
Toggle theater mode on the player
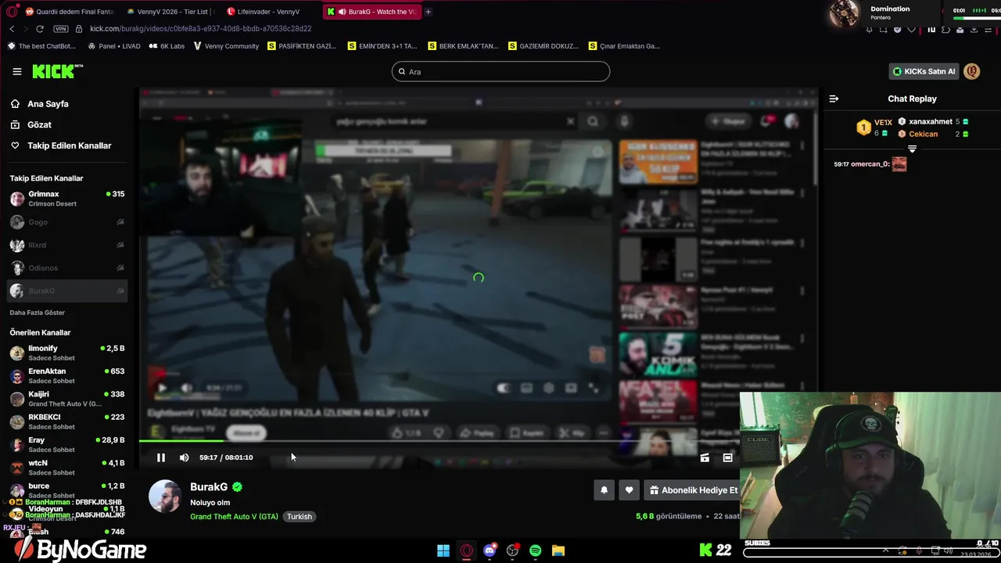pos(727,457)
